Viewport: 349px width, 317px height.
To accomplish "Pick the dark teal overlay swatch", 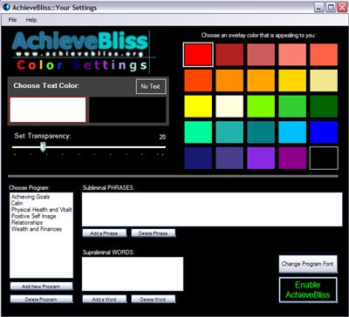I will pyautogui.click(x=261, y=132).
